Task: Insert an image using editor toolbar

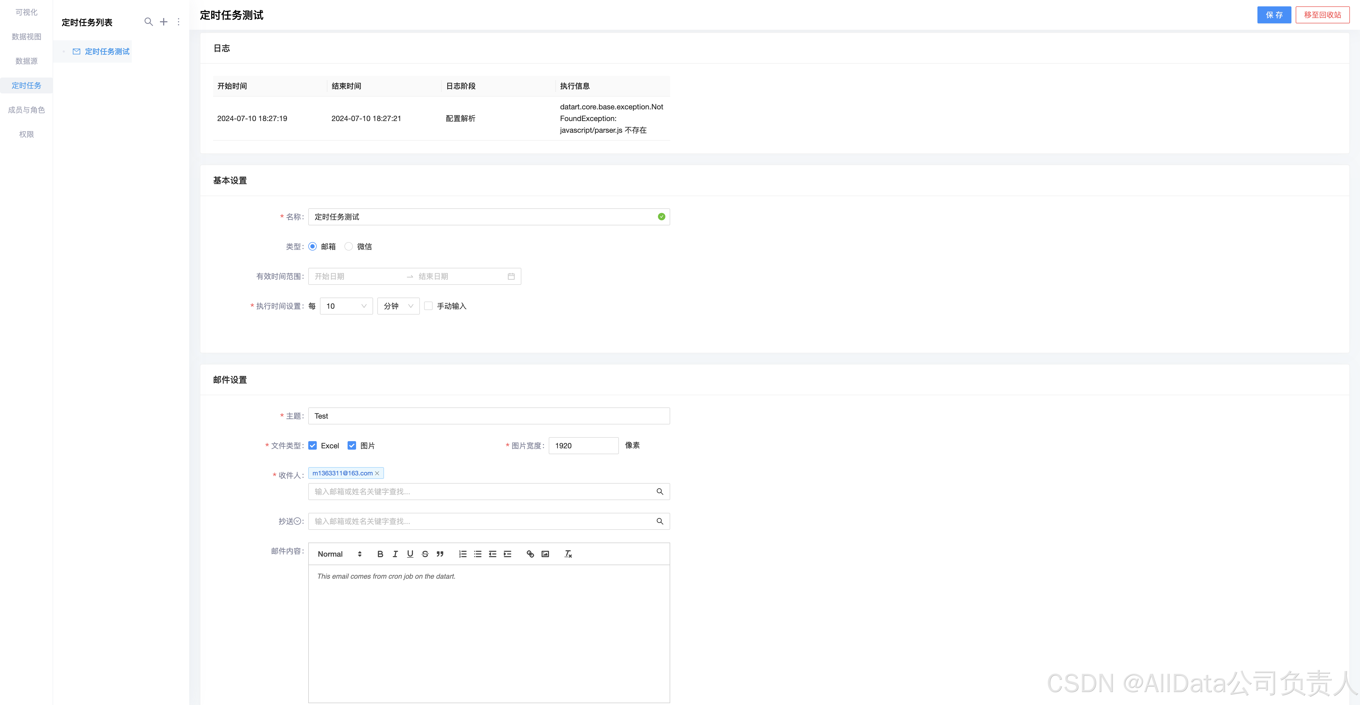Action: coord(545,554)
